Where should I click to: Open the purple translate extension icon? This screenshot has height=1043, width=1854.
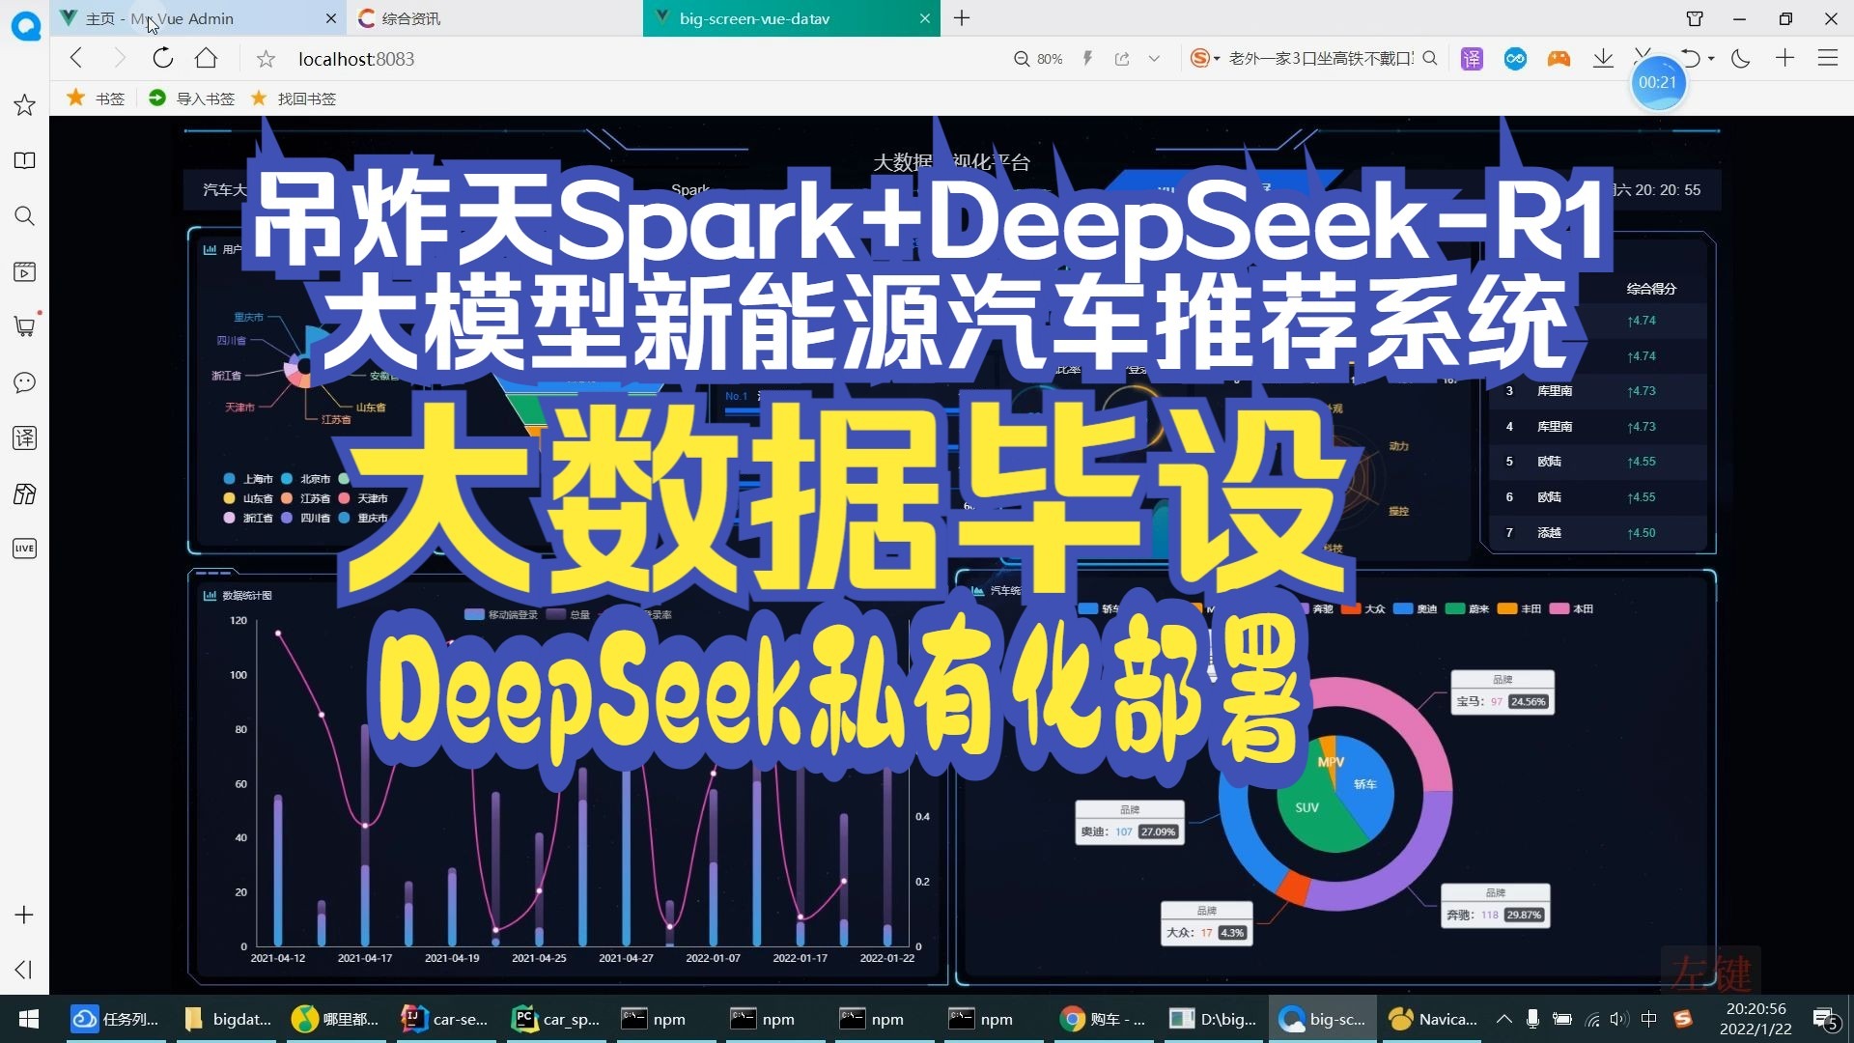pyautogui.click(x=1472, y=59)
